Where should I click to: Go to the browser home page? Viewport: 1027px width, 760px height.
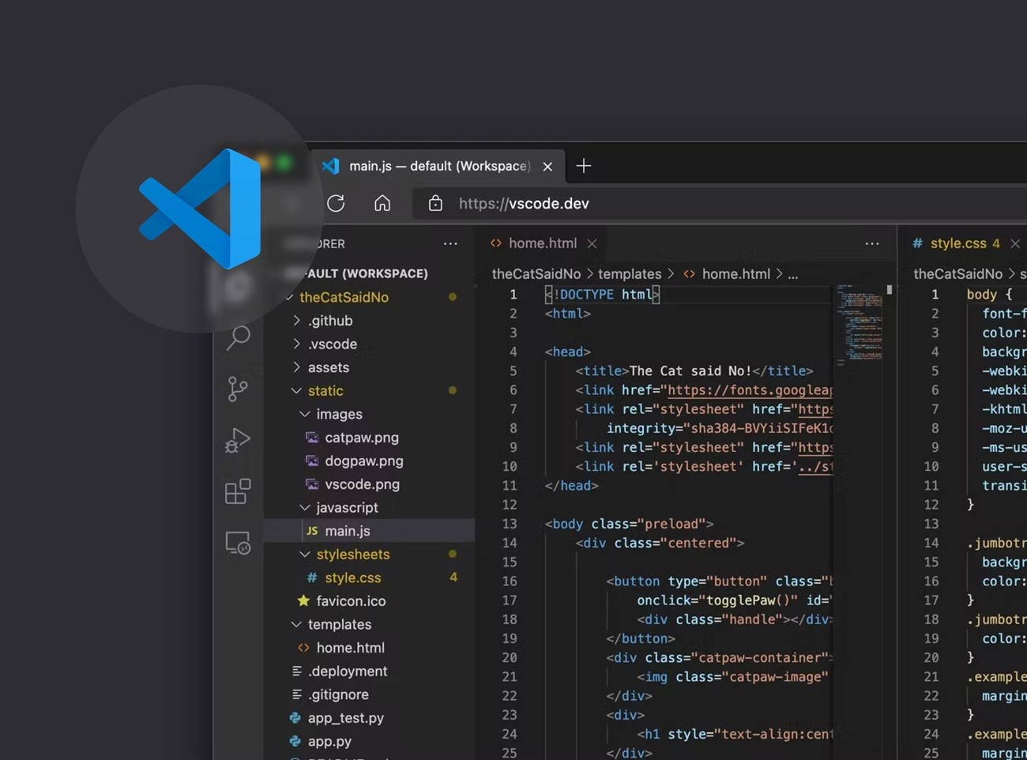point(382,204)
